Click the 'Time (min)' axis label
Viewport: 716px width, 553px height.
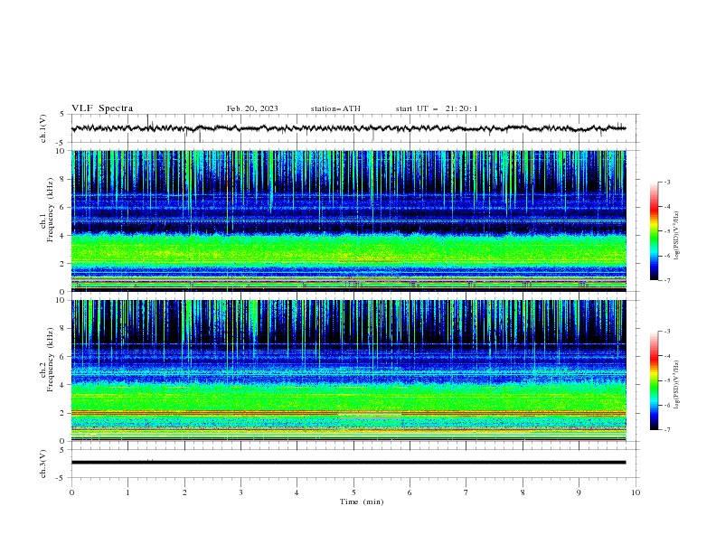pyautogui.click(x=362, y=501)
